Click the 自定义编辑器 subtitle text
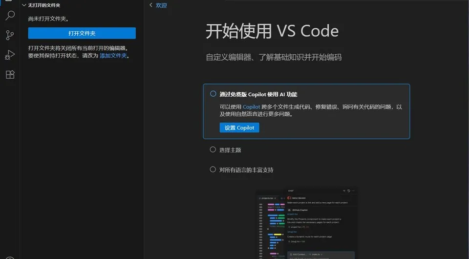 coord(274,57)
